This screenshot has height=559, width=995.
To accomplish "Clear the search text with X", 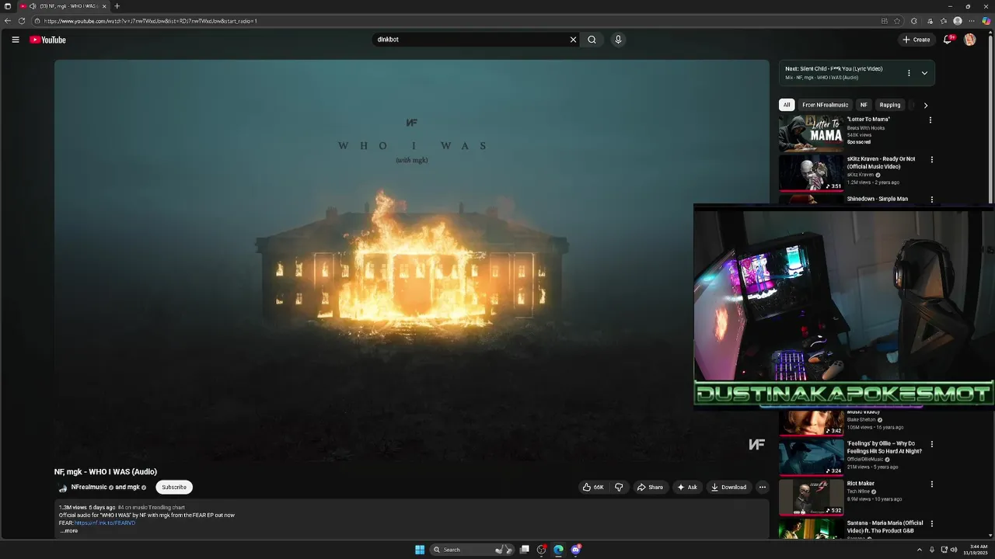I will [573, 40].
